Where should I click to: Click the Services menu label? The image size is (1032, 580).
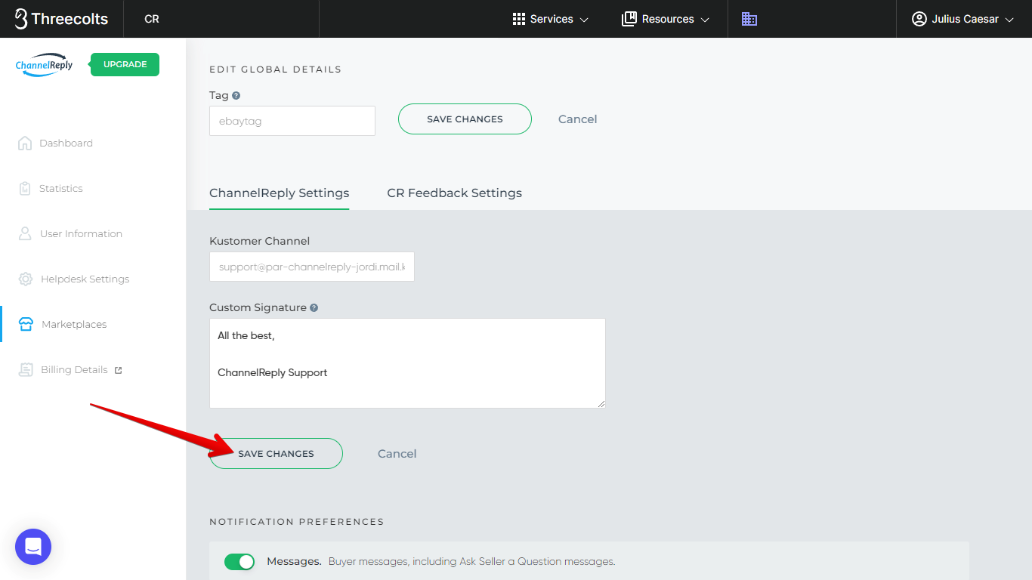click(552, 19)
